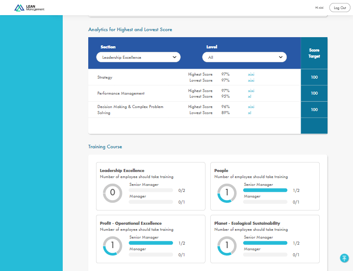The width and height of the screenshot is (353, 271).
Task: Open the xl link for Performance Management lowest score
Action: click(x=249, y=96)
